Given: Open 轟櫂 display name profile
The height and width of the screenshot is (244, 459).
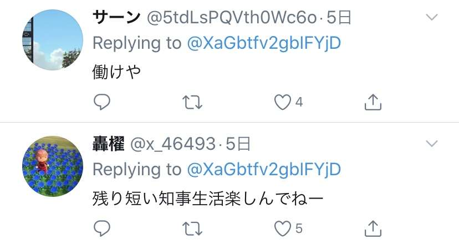Looking at the screenshot, I should pos(109,144).
